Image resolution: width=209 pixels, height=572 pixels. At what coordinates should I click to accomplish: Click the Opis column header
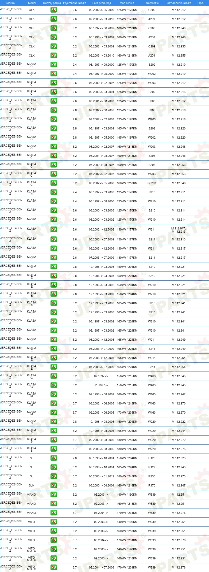(x=200, y=3)
